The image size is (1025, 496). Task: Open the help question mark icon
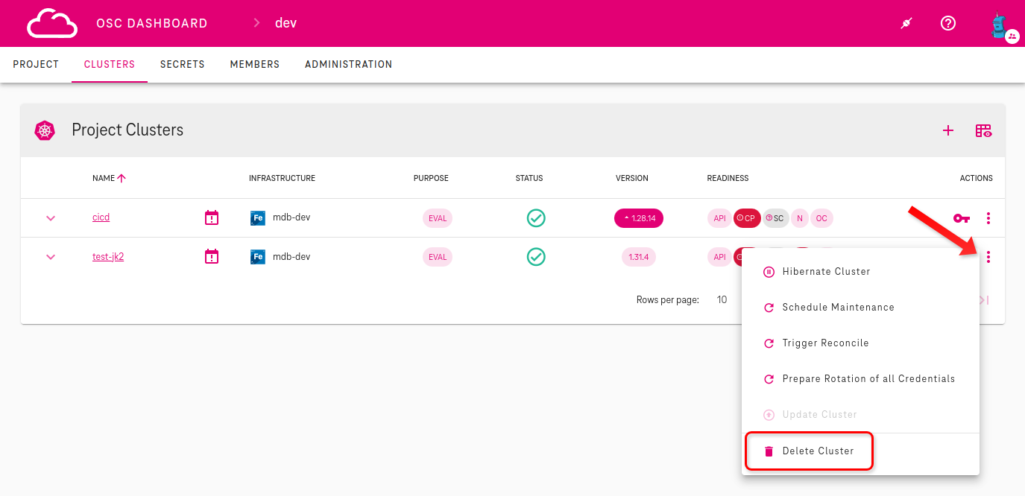[947, 23]
